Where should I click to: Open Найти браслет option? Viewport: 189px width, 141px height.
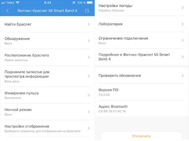pos(48,24)
